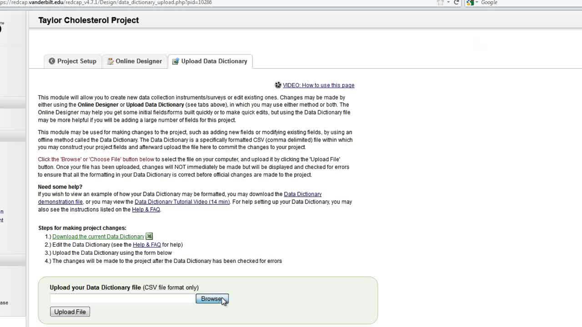
Task: Click the Upload File button
Action: point(70,312)
